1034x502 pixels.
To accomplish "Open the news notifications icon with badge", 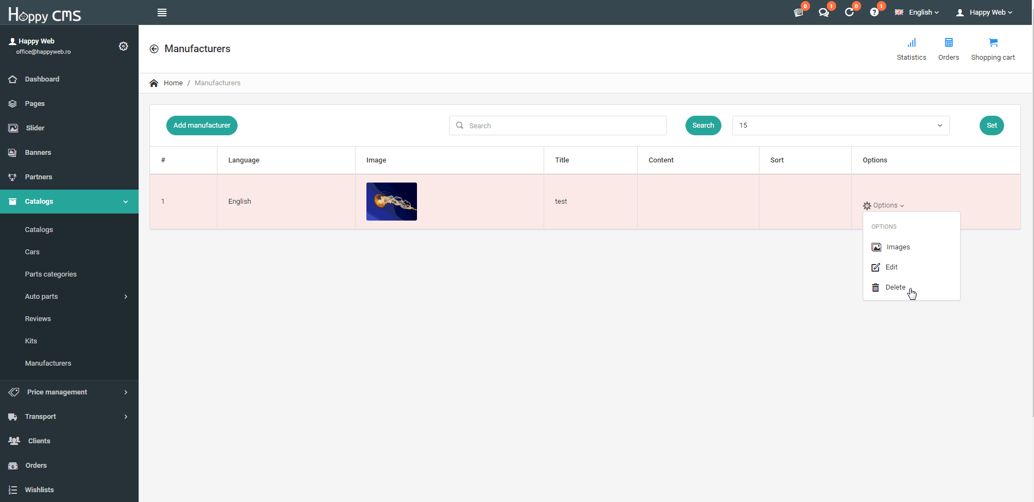I will coord(799,12).
